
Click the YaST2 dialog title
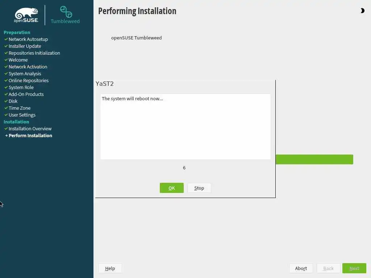105,84
